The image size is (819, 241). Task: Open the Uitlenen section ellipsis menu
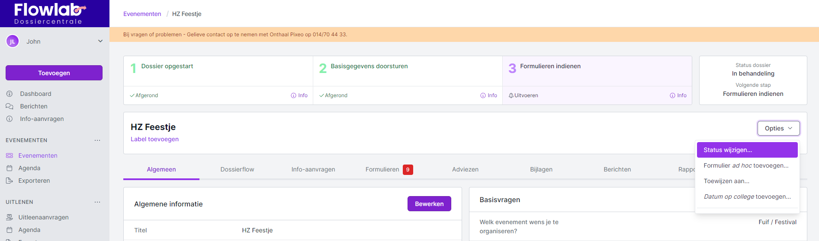coord(97,202)
